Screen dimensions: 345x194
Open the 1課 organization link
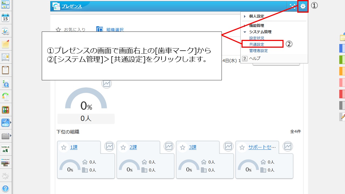click(74, 147)
